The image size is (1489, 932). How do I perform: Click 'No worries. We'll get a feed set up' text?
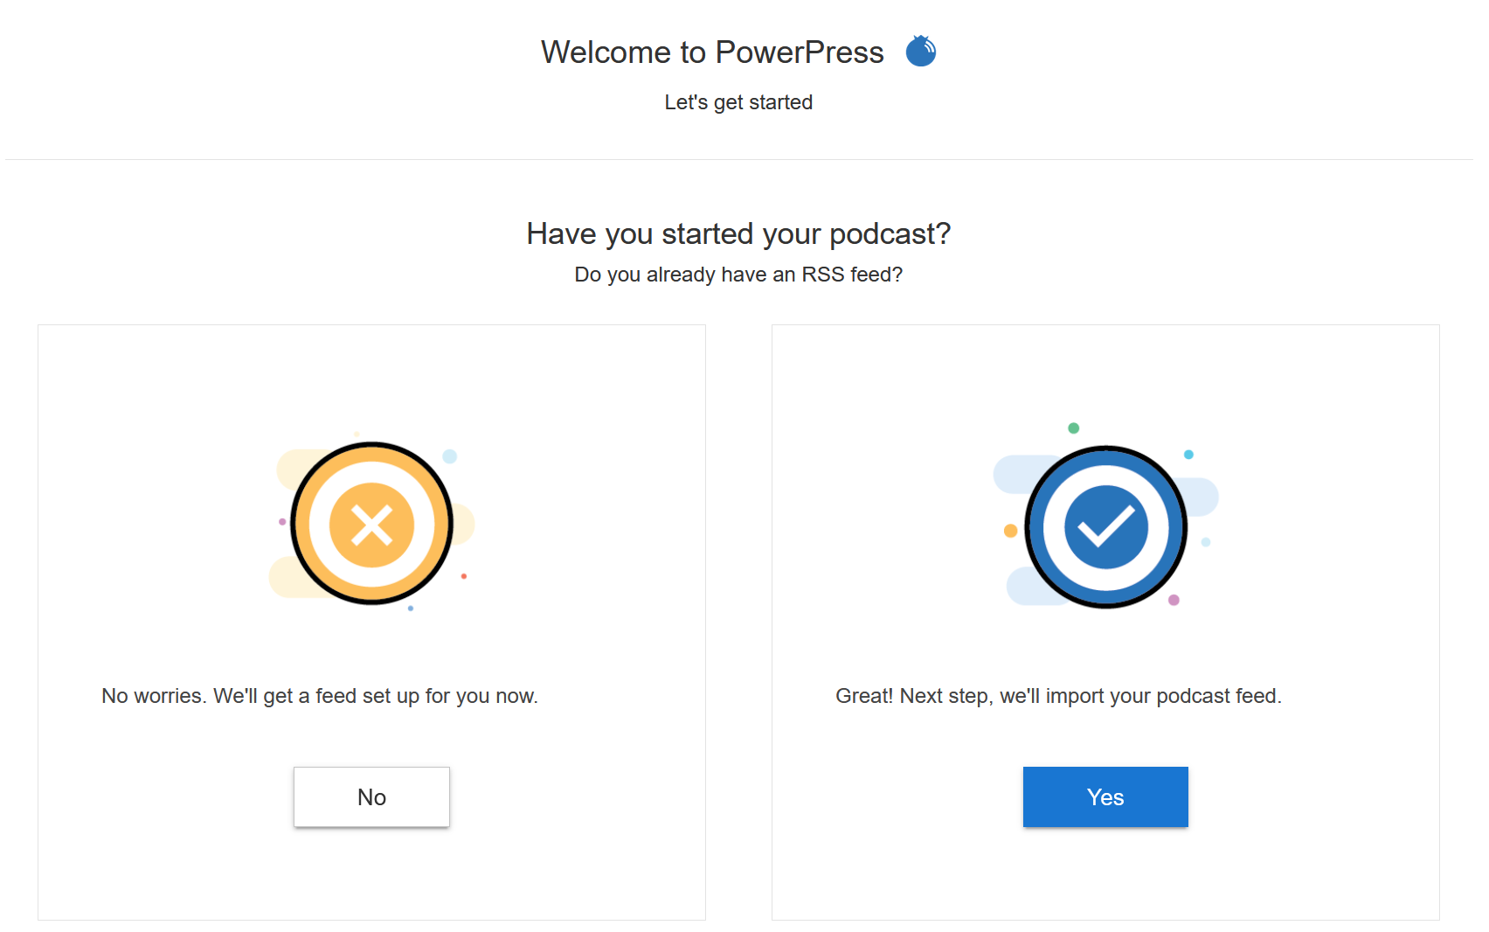coord(320,696)
